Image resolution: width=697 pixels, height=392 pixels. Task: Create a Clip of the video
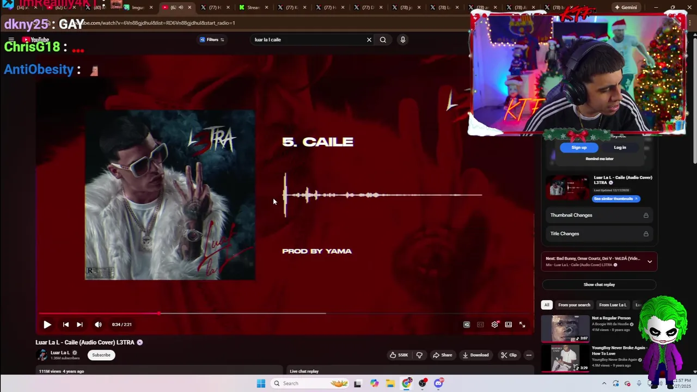tap(509, 355)
